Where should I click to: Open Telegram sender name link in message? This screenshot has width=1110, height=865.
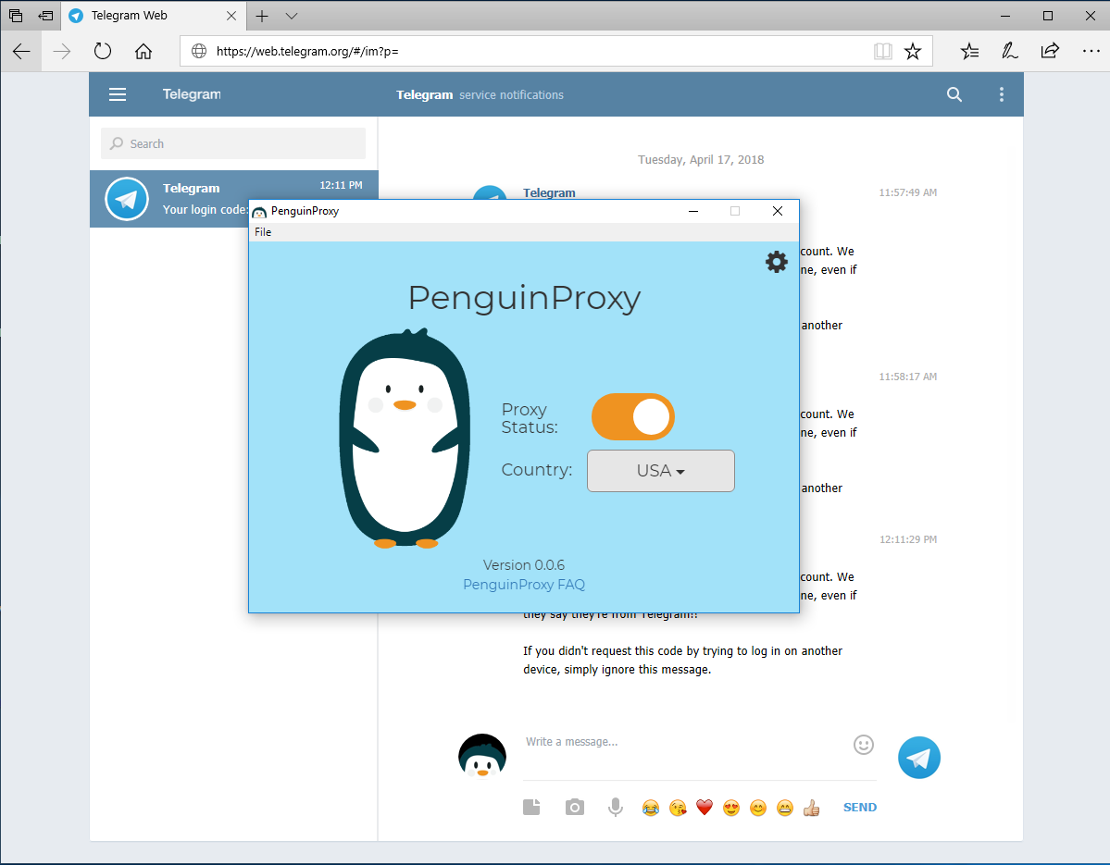[549, 192]
